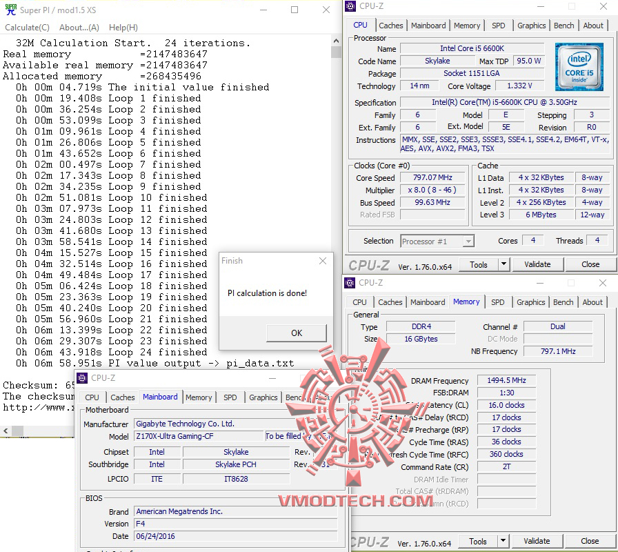Switch to Caches tab in top CPU-Z window
This screenshot has width=618, height=552.
click(390, 26)
